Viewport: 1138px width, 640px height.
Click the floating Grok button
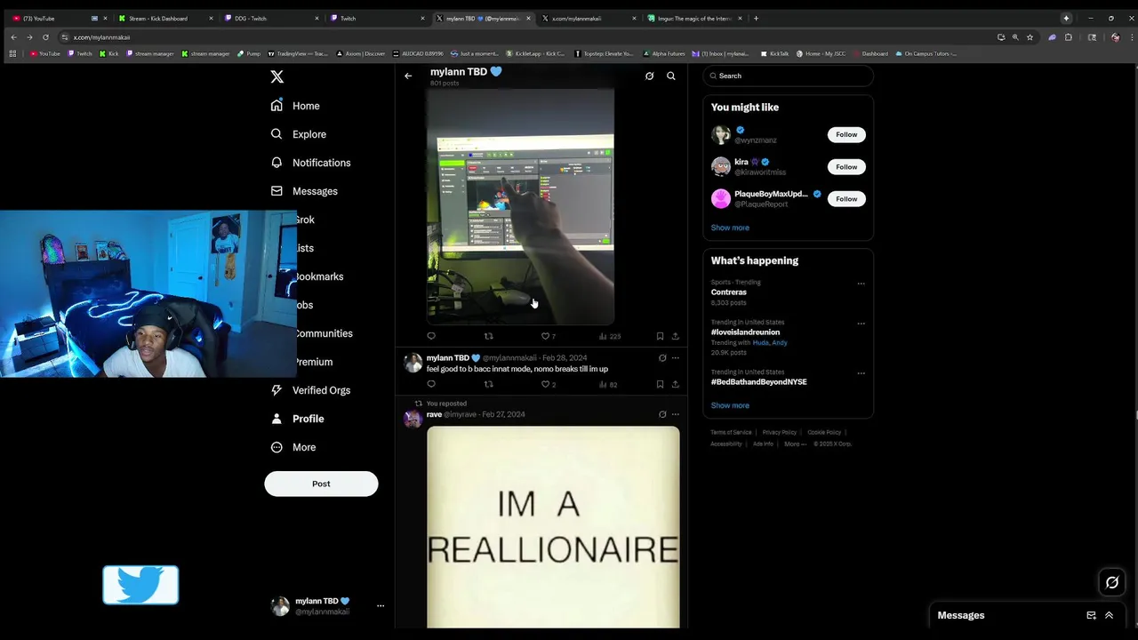click(x=1111, y=582)
